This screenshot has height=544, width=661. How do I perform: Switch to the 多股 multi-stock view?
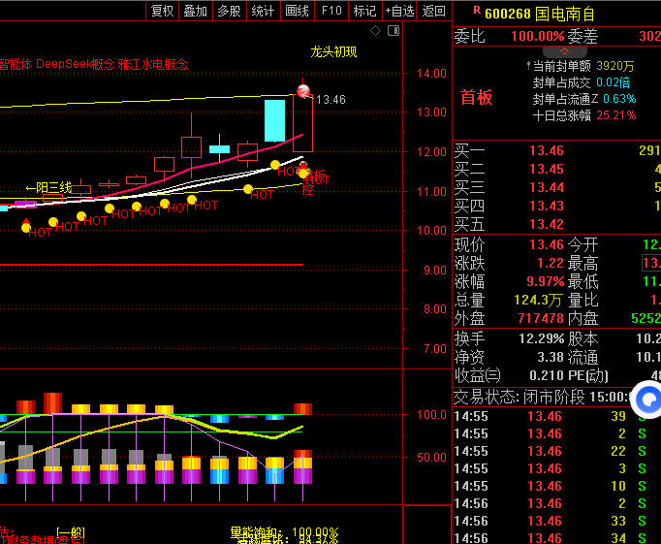point(229,11)
